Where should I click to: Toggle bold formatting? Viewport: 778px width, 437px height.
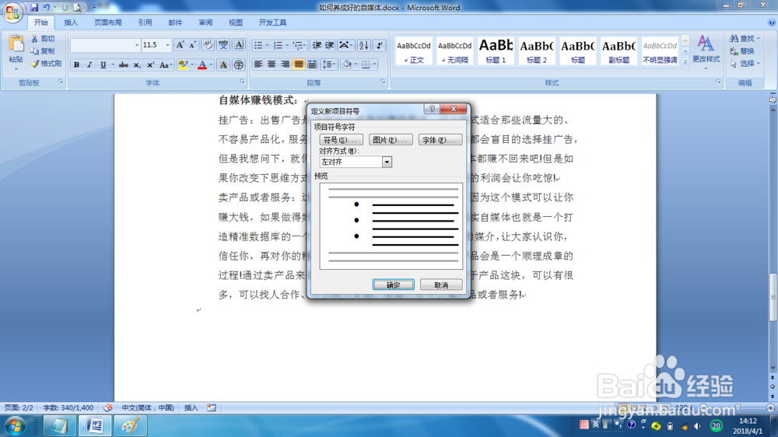point(76,65)
